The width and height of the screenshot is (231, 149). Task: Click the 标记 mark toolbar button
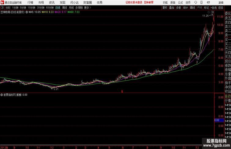coord(206,8)
